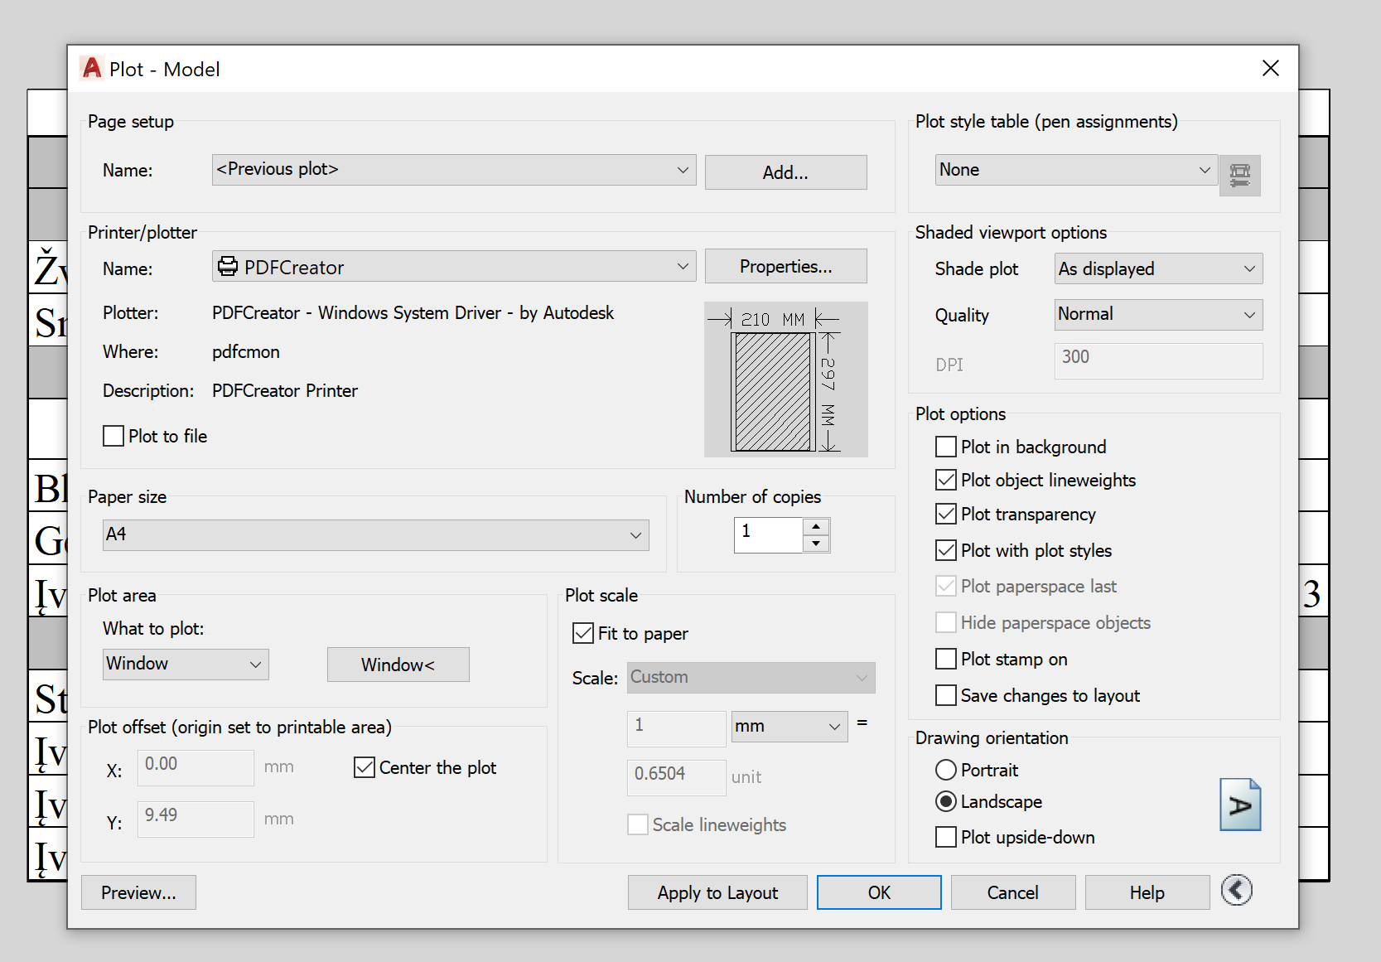Viewport: 1381px width, 962px height.
Task: Select Portrait orientation
Action: click(945, 770)
